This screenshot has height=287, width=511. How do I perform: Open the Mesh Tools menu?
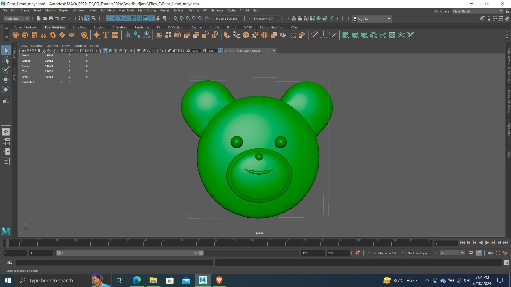(x=126, y=10)
